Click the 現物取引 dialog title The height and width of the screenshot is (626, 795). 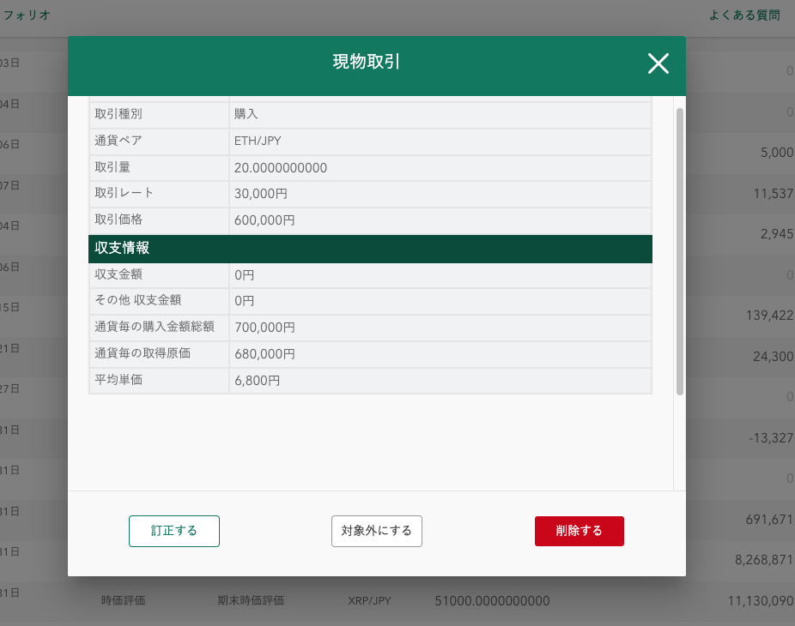coord(366,62)
